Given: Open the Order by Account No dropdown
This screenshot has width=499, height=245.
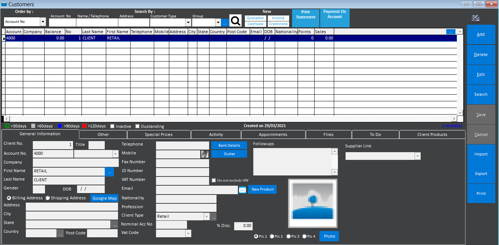Looking at the screenshot, I should click(x=43, y=21).
